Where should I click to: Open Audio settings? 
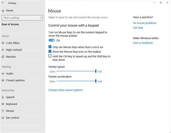click(x=10, y=74)
